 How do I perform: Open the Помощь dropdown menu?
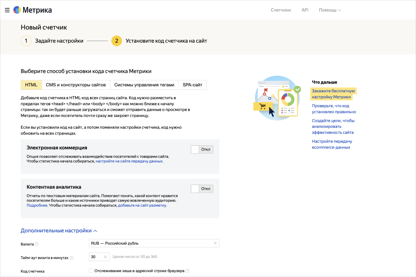click(330, 10)
